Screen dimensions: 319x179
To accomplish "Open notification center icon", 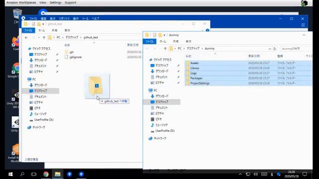I will (x=305, y=175).
